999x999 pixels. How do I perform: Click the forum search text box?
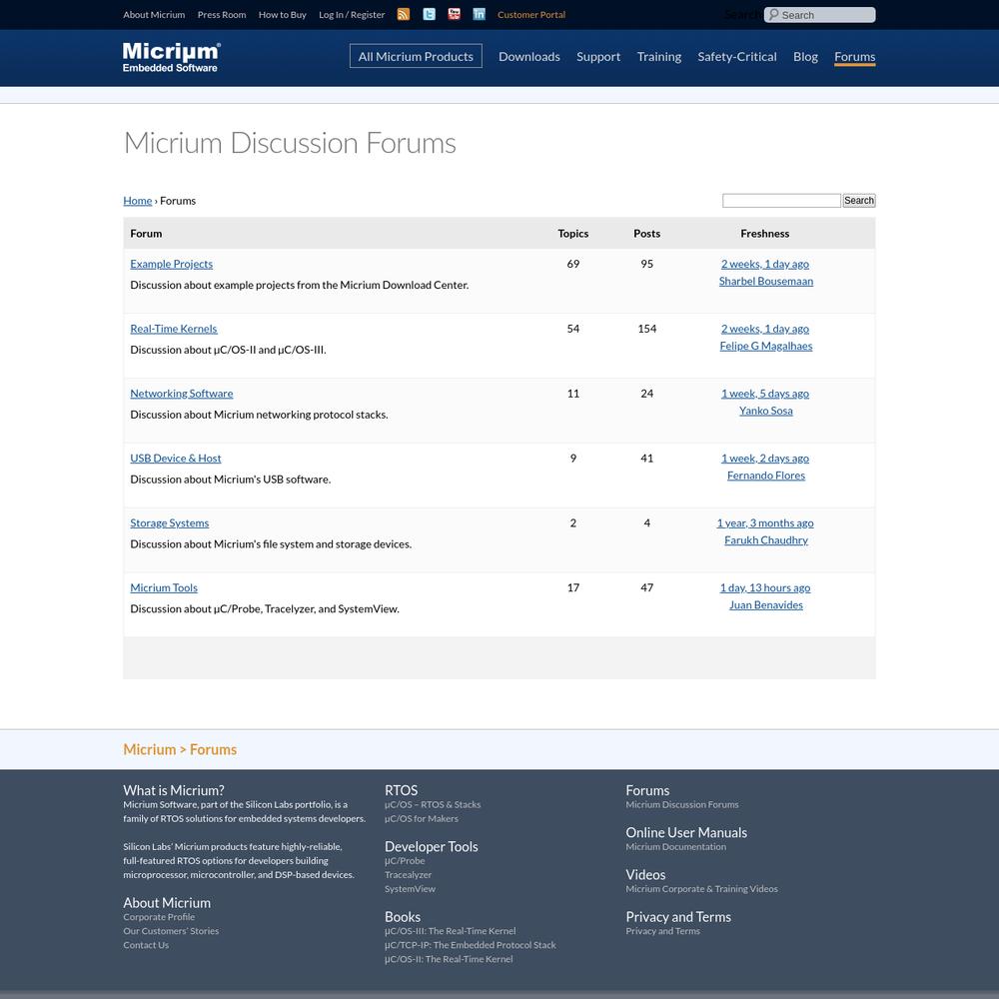click(x=781, y=201)
